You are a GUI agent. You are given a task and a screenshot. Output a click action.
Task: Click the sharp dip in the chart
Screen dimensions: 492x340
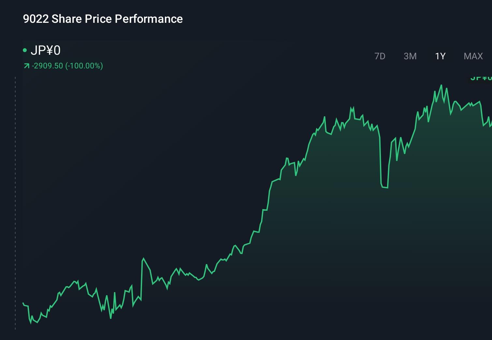(384, 187)
